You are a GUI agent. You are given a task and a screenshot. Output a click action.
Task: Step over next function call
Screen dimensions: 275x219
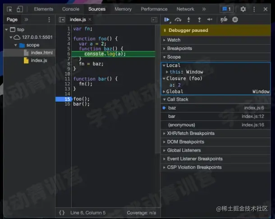(178, 20)
